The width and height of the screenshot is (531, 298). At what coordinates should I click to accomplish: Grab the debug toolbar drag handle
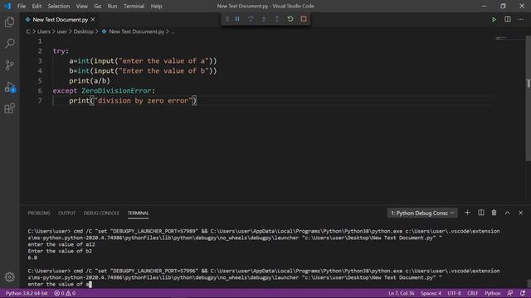pyautogui.click(x=227, y=19)
